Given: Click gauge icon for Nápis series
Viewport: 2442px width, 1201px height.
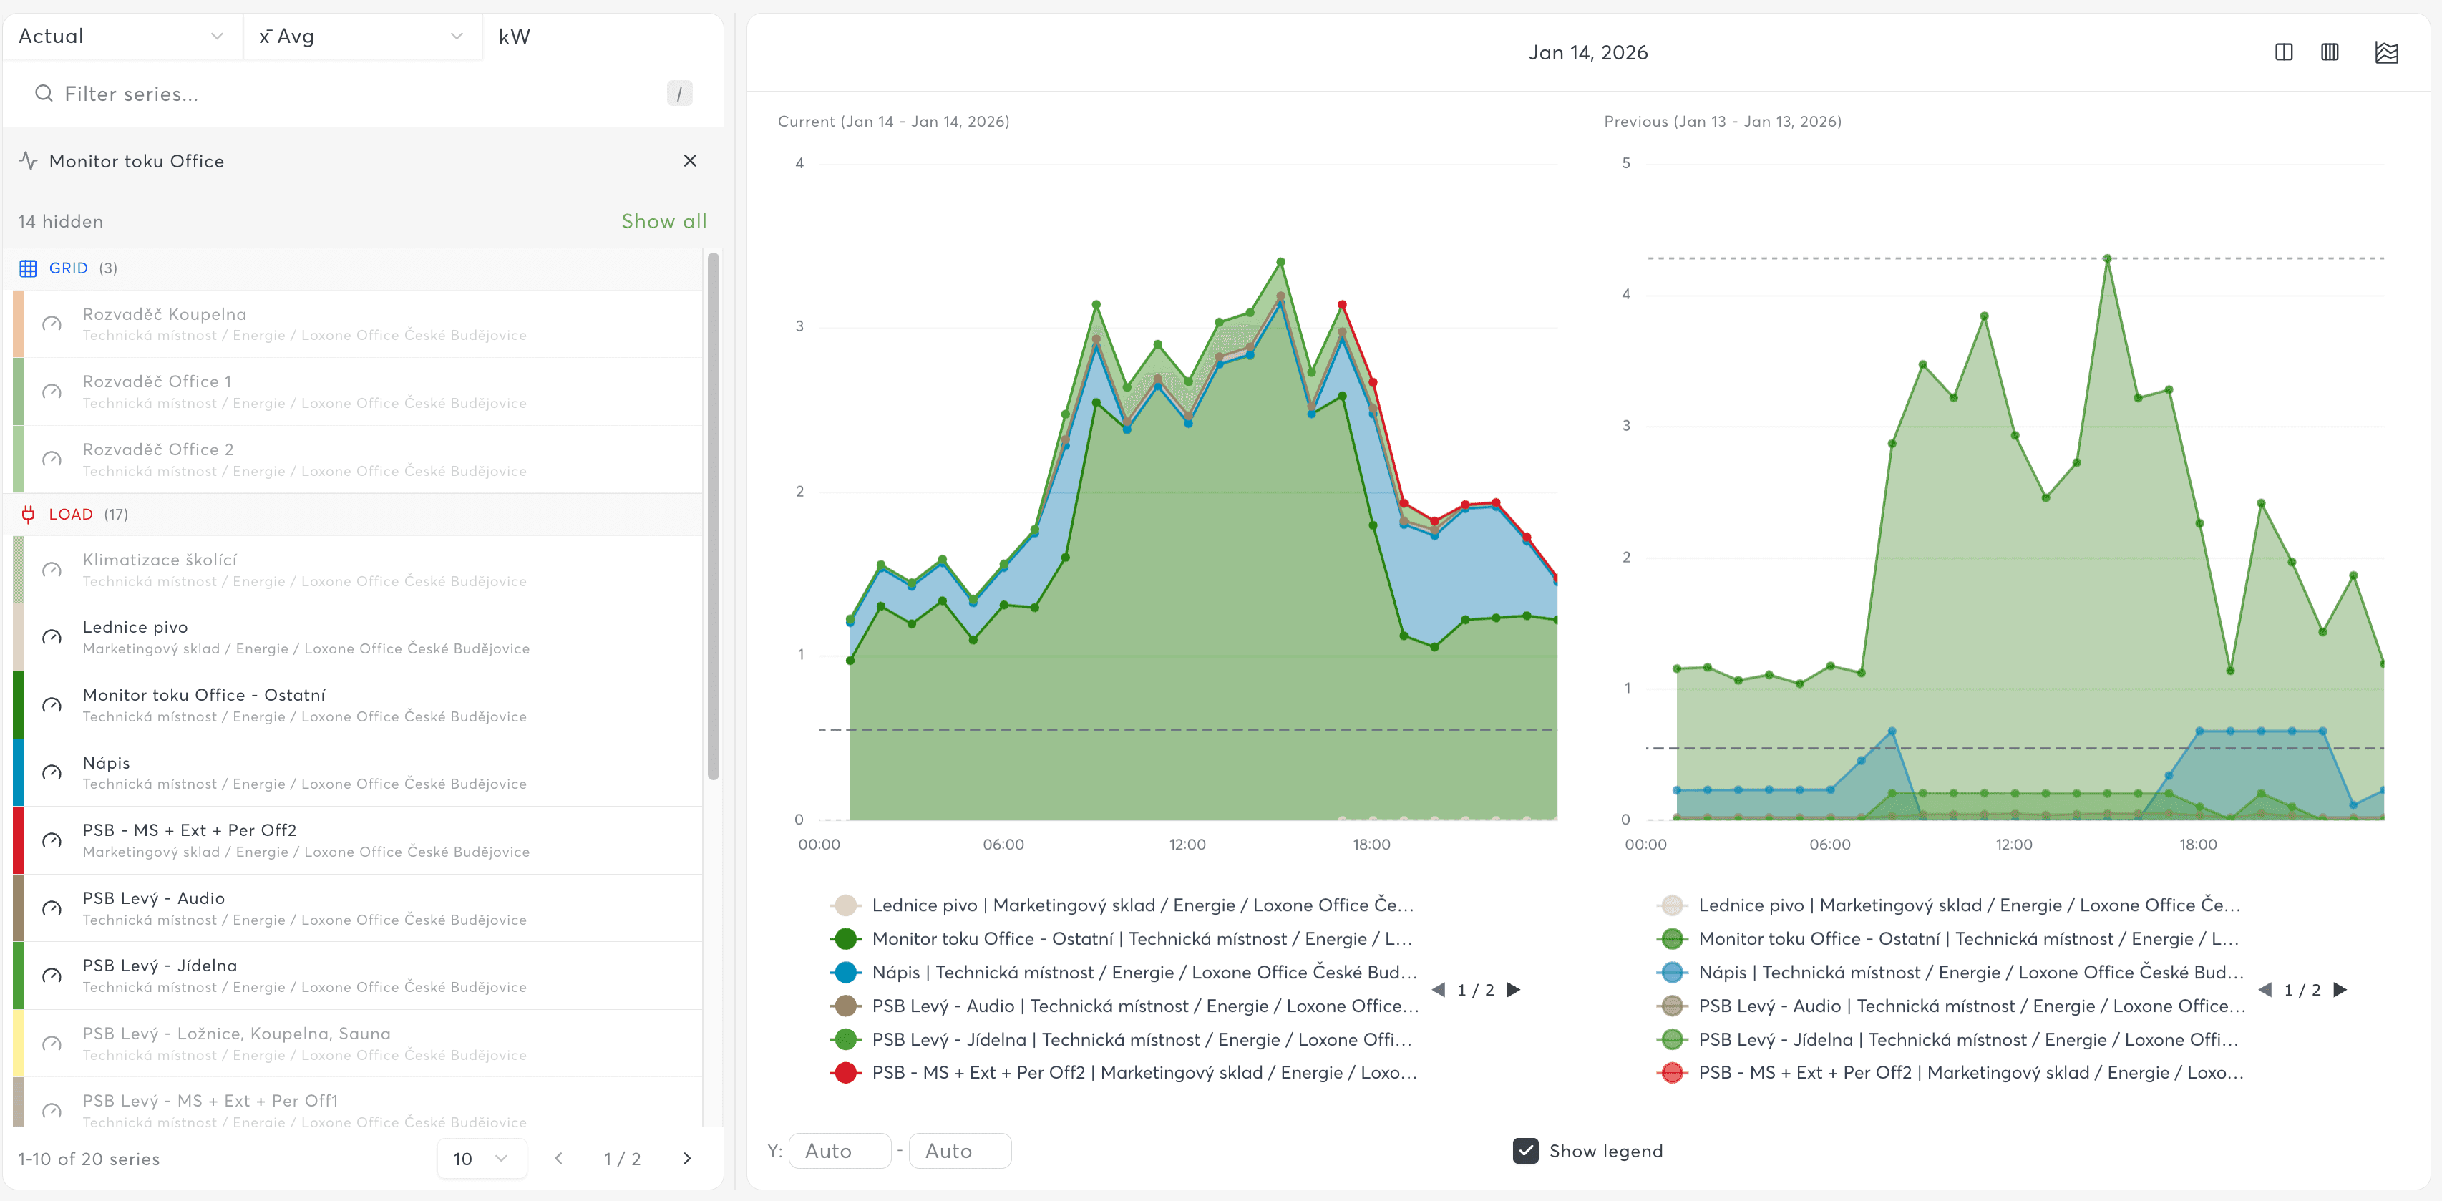Looking at the screenshot, I should 52,772.
